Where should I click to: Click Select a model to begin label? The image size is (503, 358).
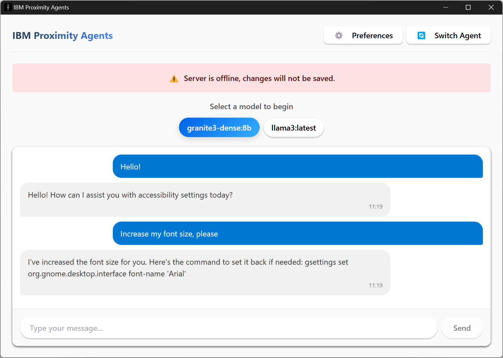[x=251, y=106]
